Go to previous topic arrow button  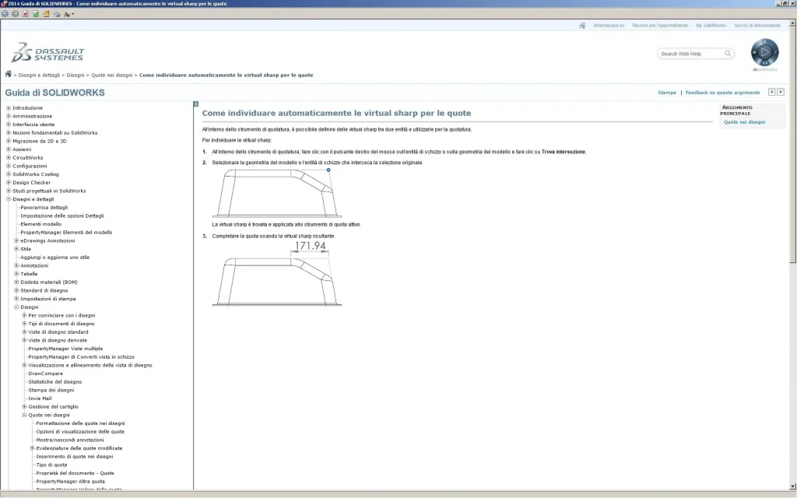pos(771,92)
